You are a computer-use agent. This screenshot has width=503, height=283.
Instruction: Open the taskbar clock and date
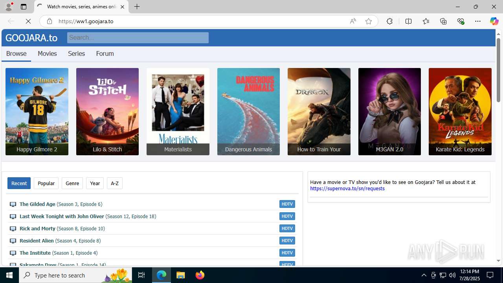click(469, 275)
